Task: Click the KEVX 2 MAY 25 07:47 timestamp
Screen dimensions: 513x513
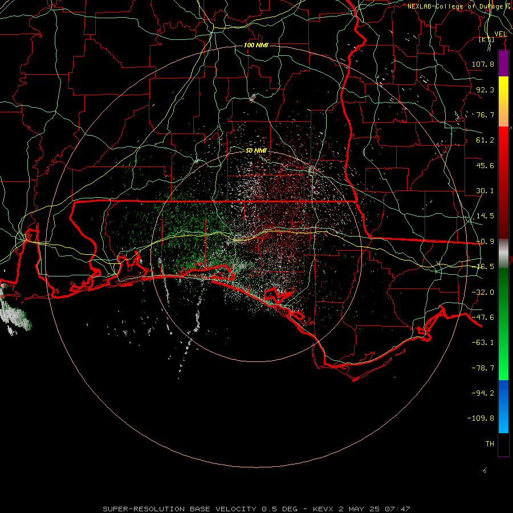Action: pos(361,509)
